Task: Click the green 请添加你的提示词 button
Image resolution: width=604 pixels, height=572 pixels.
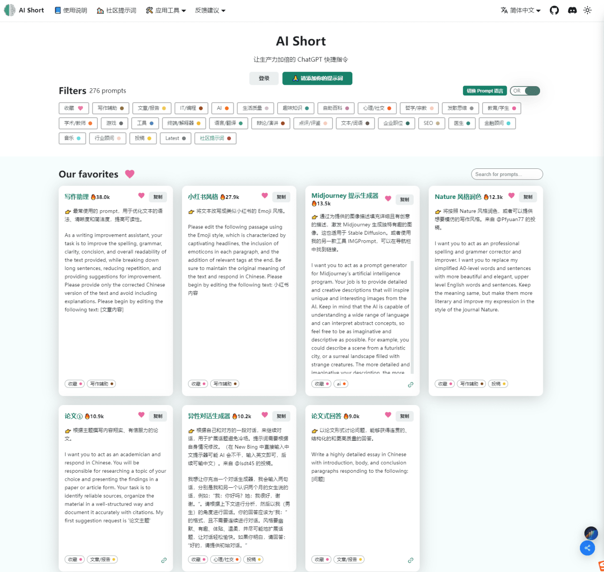Action: [317, 79]
